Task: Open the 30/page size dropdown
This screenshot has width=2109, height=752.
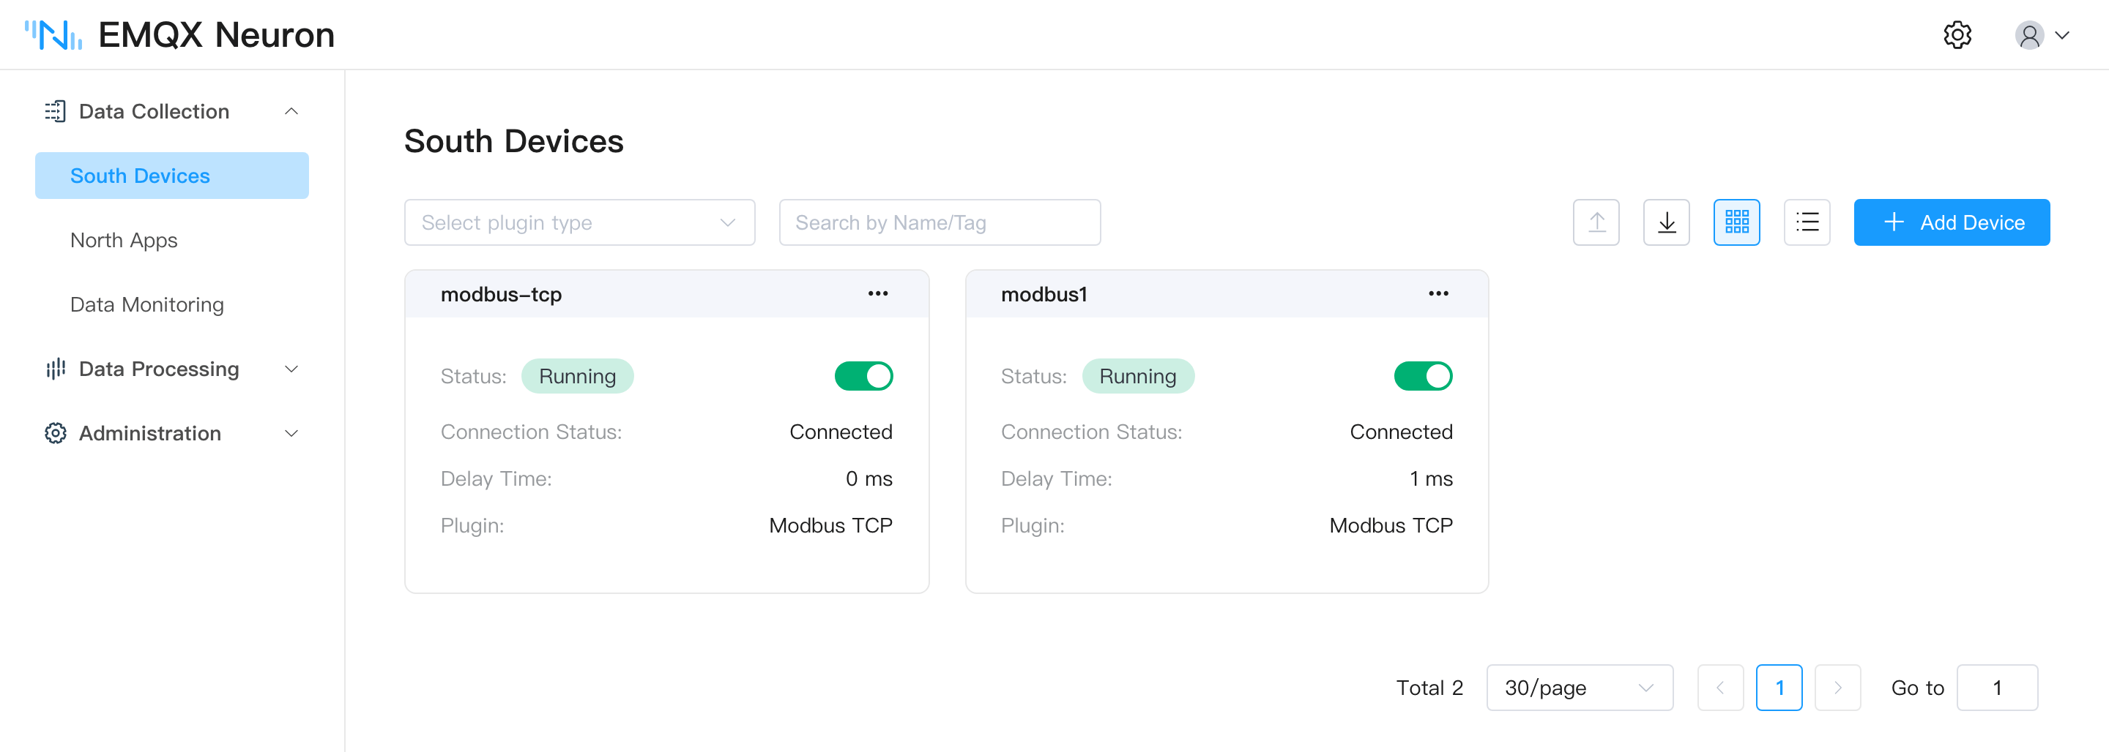Action: [1580, 688]
